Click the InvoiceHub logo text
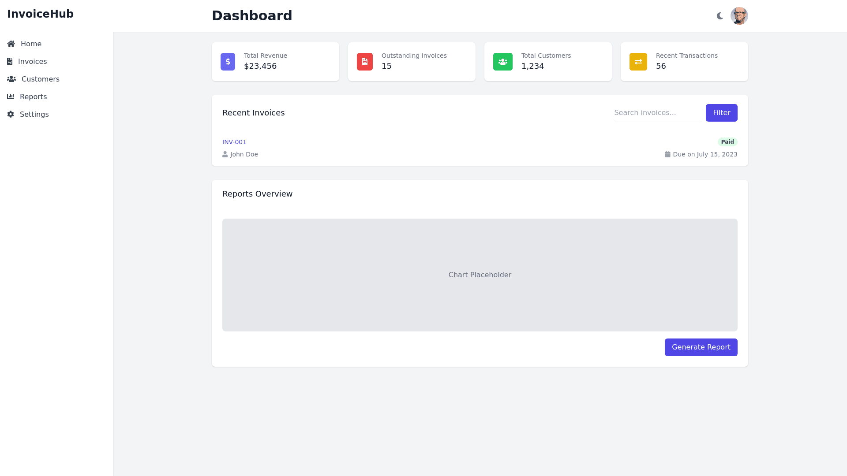Screen dimensions: 847x476 (x=40, y=14)
